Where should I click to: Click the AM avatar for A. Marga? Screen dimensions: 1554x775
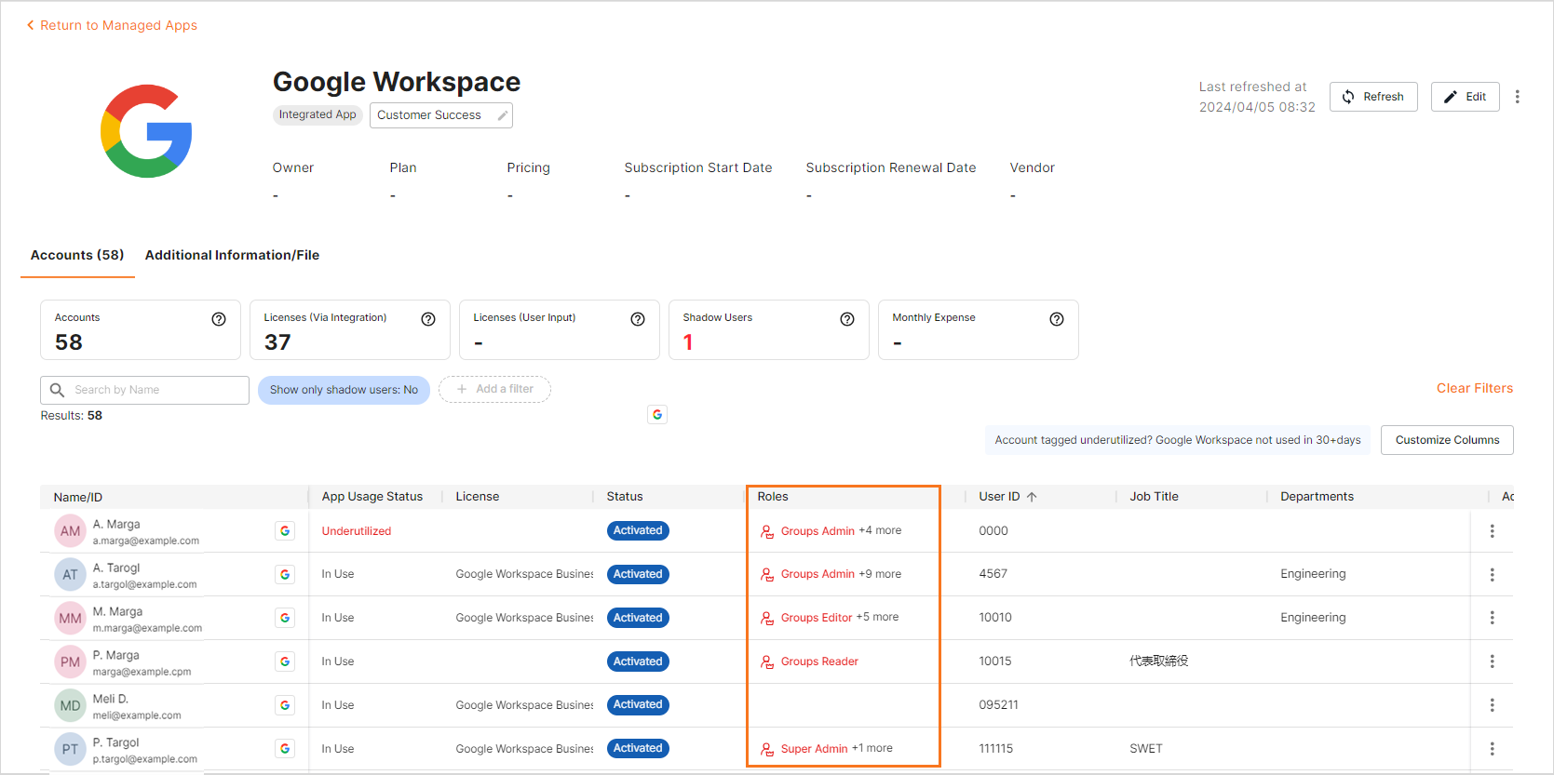(71, 531)
